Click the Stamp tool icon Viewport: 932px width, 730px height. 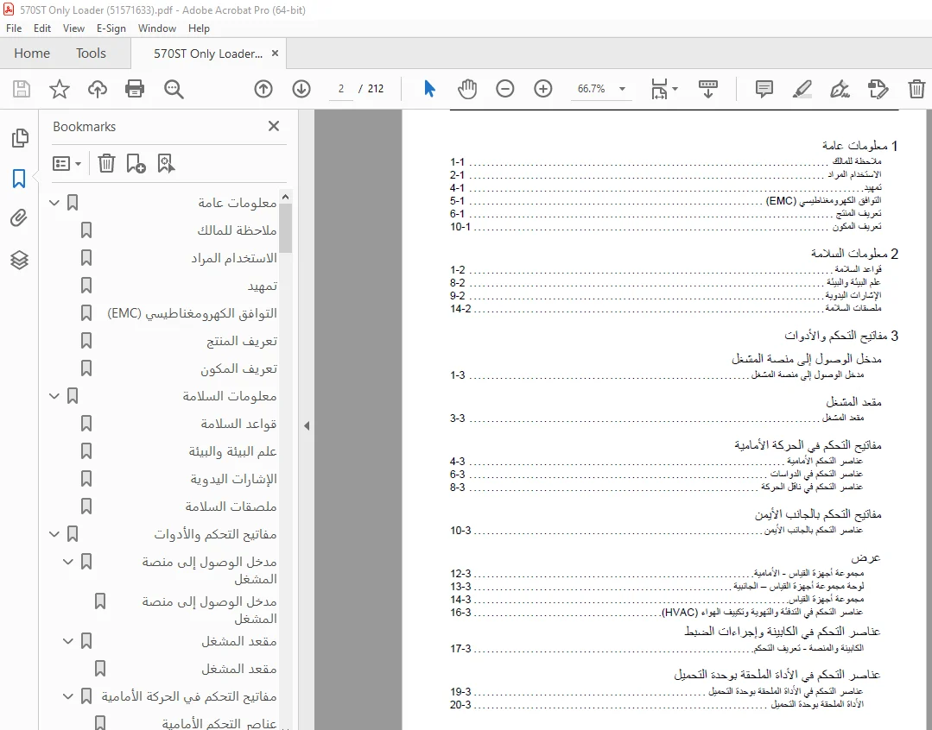click(x=878, y=89)
